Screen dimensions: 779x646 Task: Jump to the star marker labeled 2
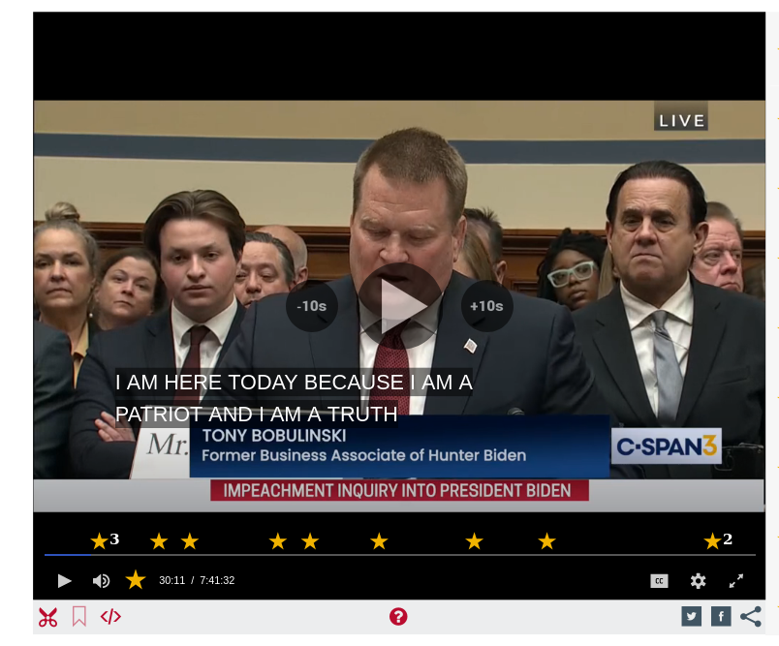point(712,541)
